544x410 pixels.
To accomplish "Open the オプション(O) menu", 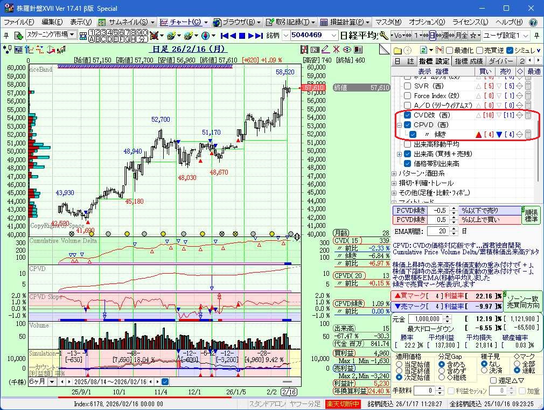I will (427, 22).
